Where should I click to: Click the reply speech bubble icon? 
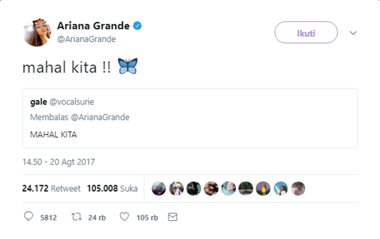(28, 217)
